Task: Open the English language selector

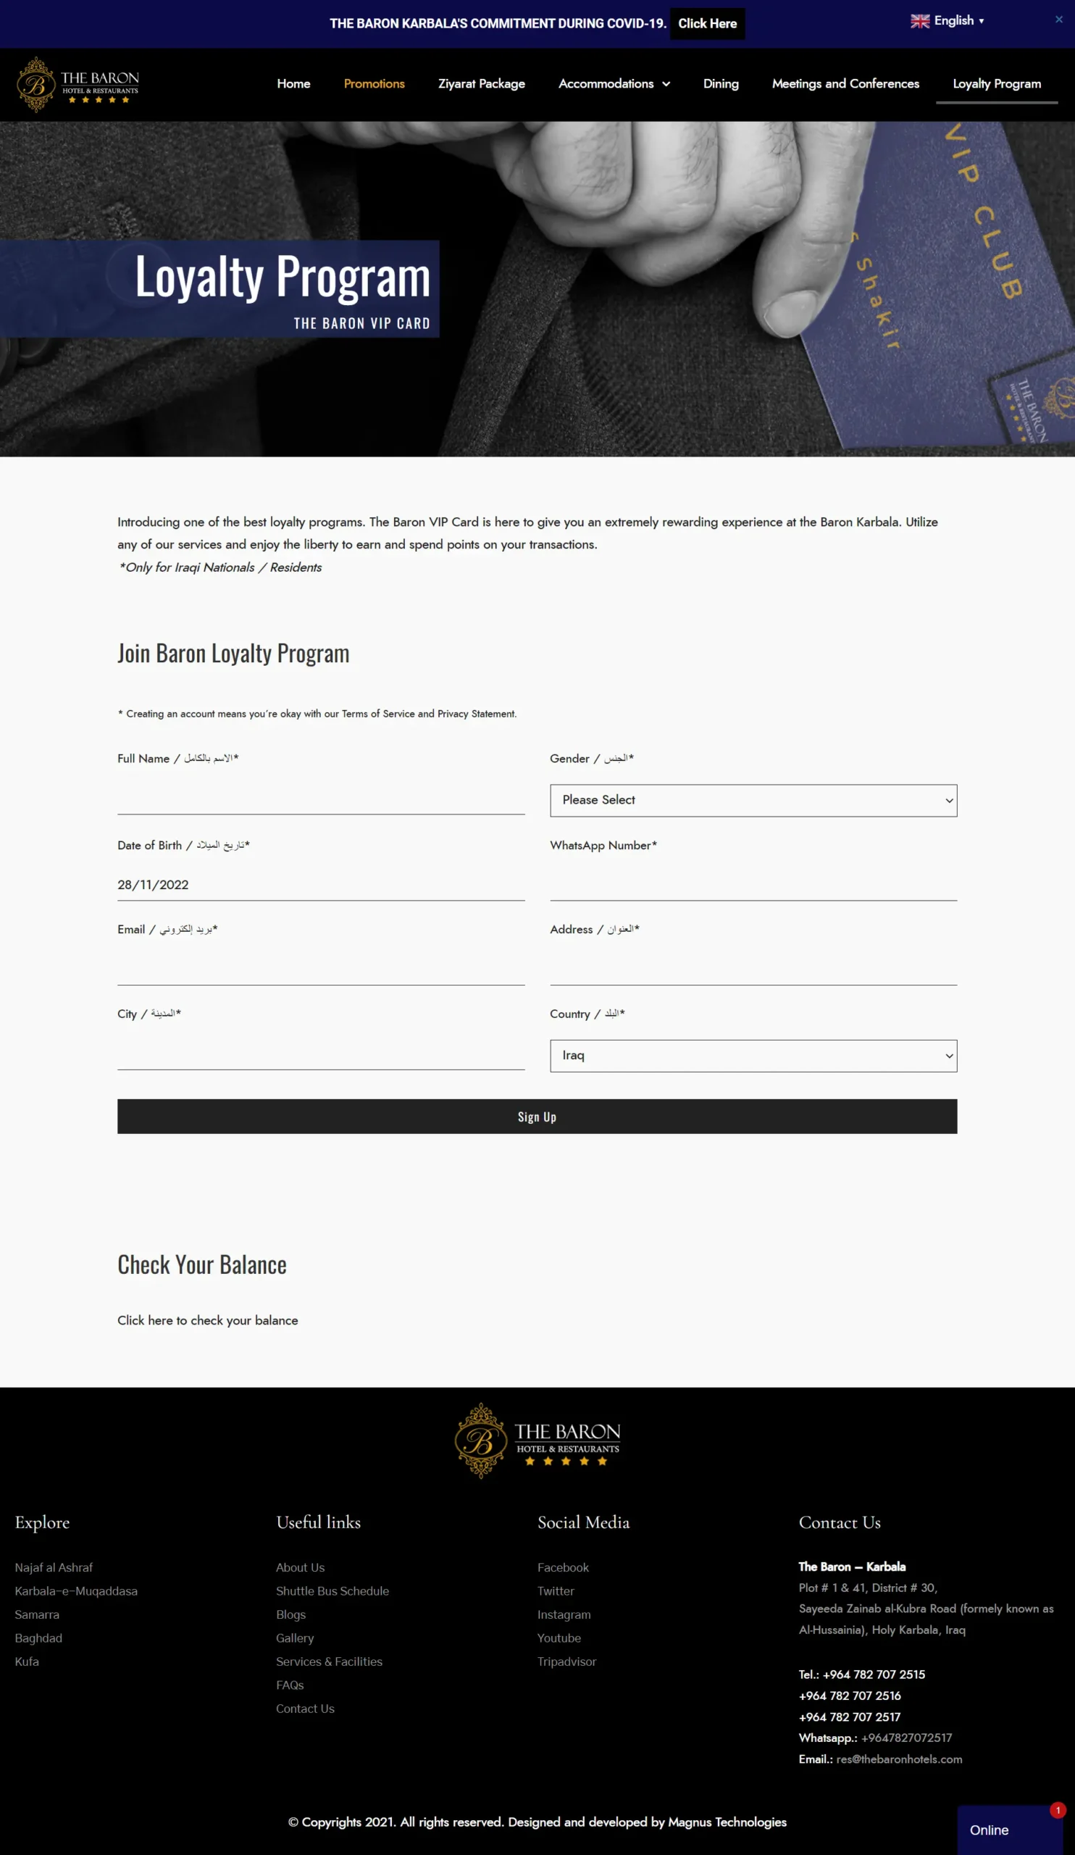Action: pos(954,21)
